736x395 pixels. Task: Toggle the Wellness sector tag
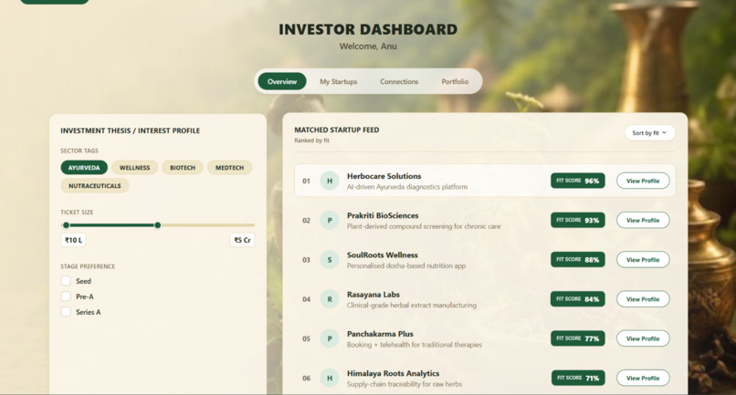(135, 168)
